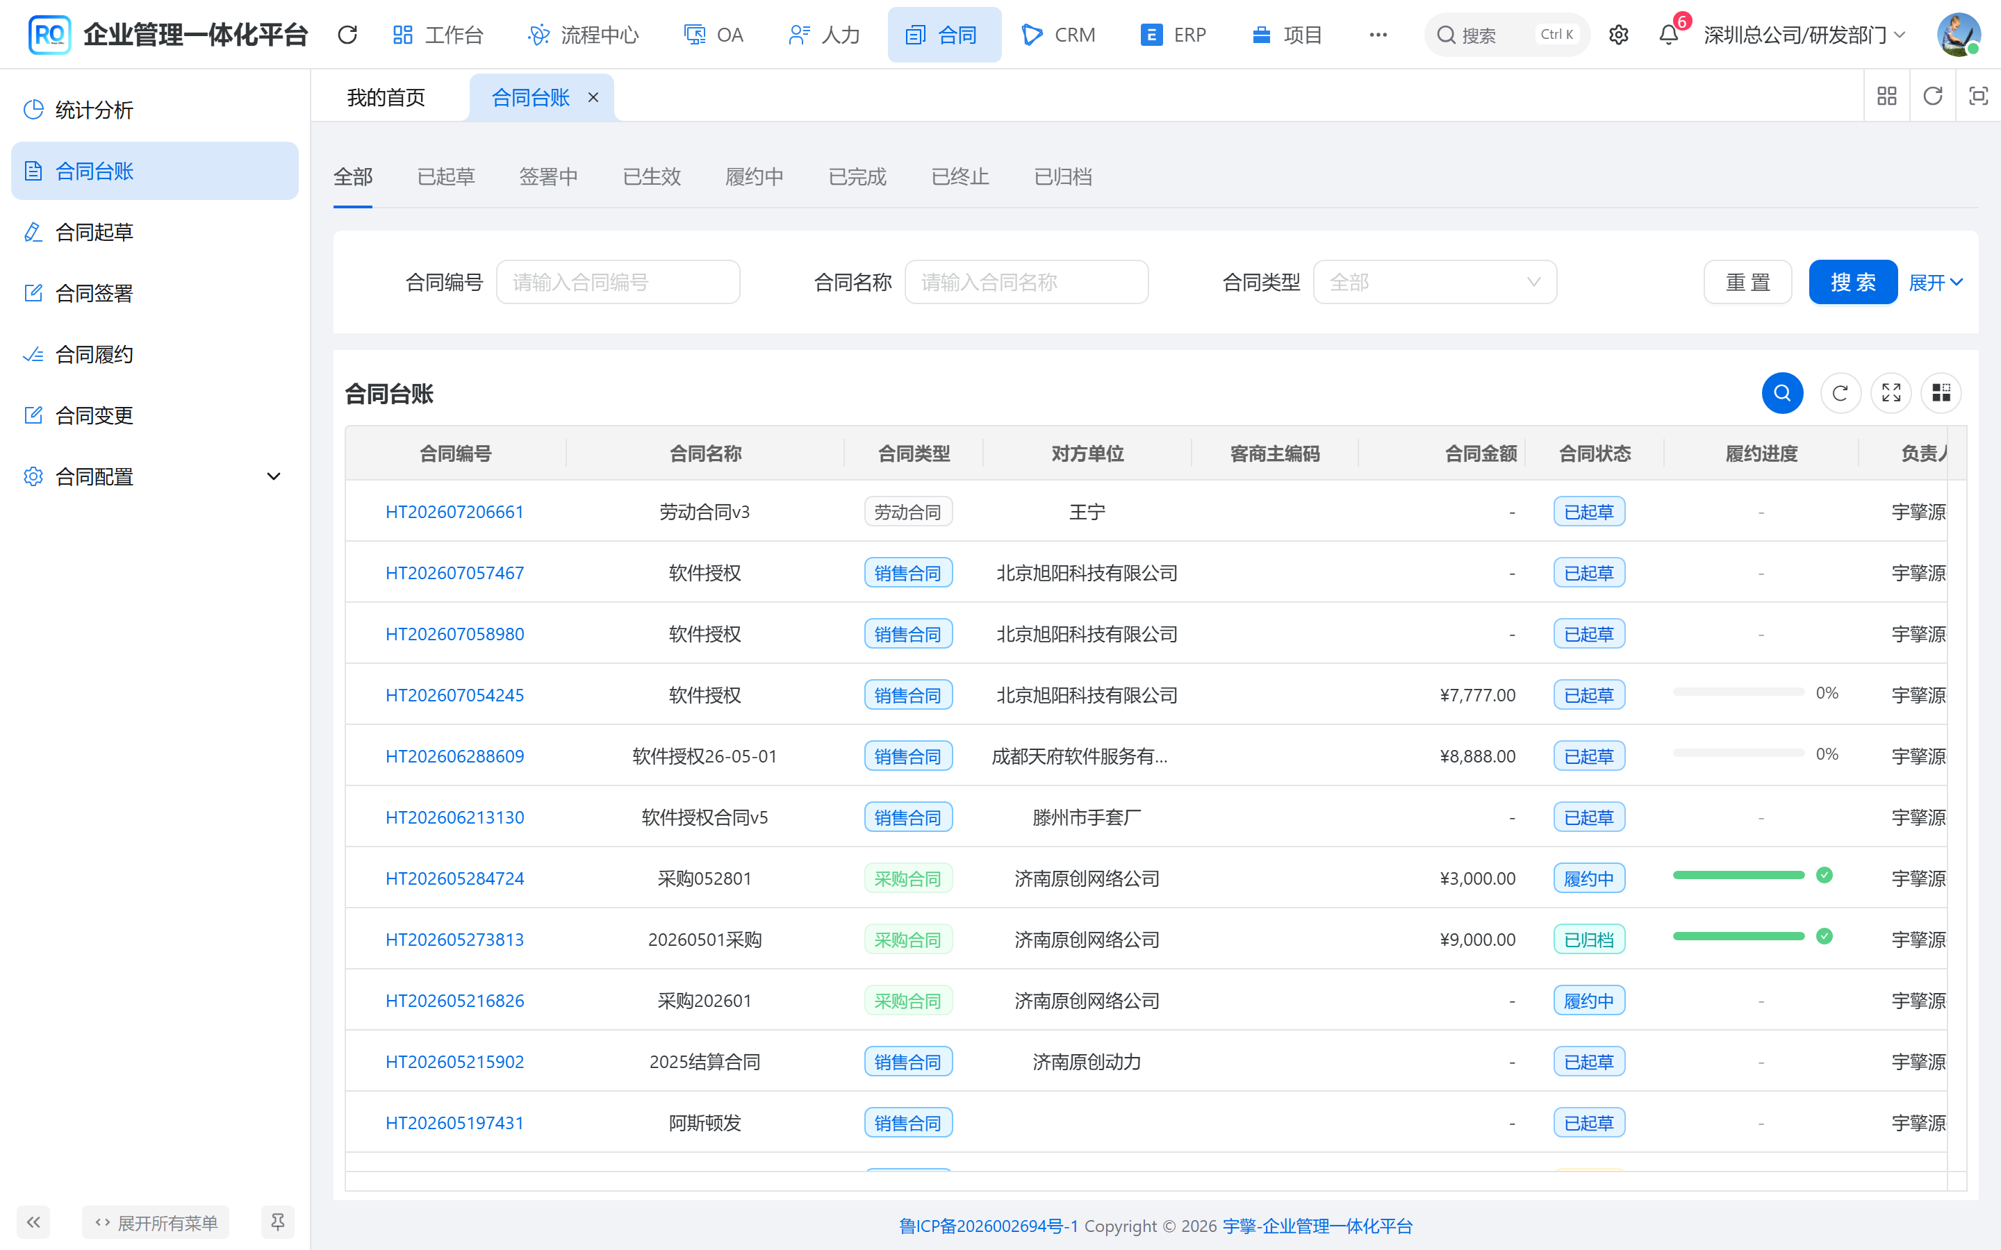2001x1250 pixels.
Task: Select the 履约中 status tab
Action: pyautogui.click(x=754, y=177)
